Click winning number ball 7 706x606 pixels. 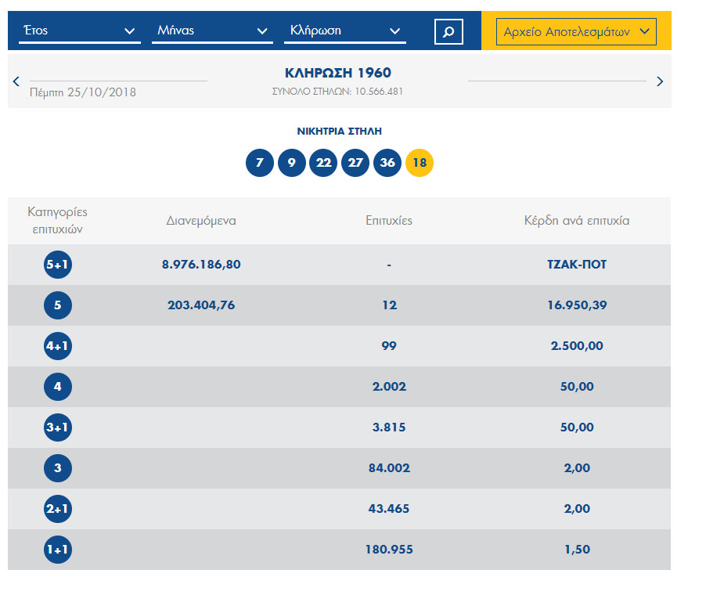pos(260,163)
